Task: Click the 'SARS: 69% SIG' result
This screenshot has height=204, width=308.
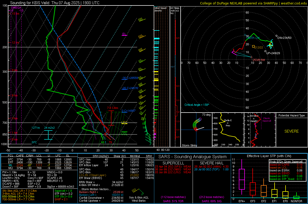Action: pyautogui.click(x=211, y=201)
